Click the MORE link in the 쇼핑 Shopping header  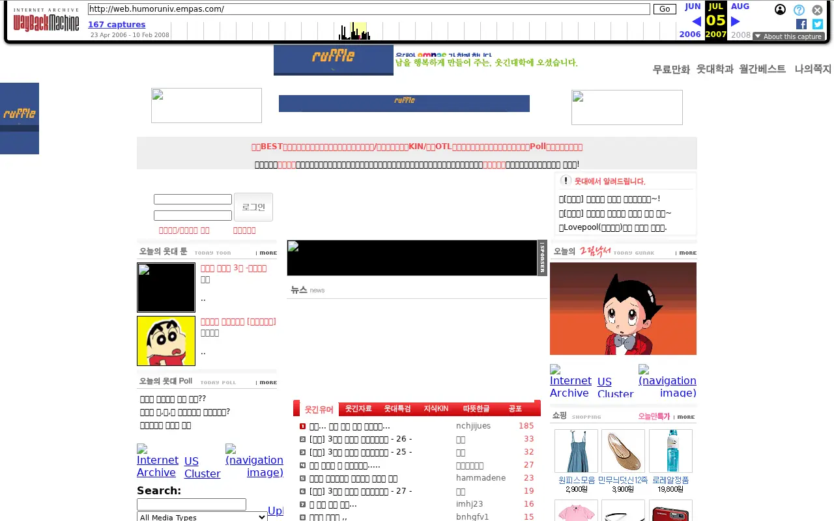click(686, 417)
